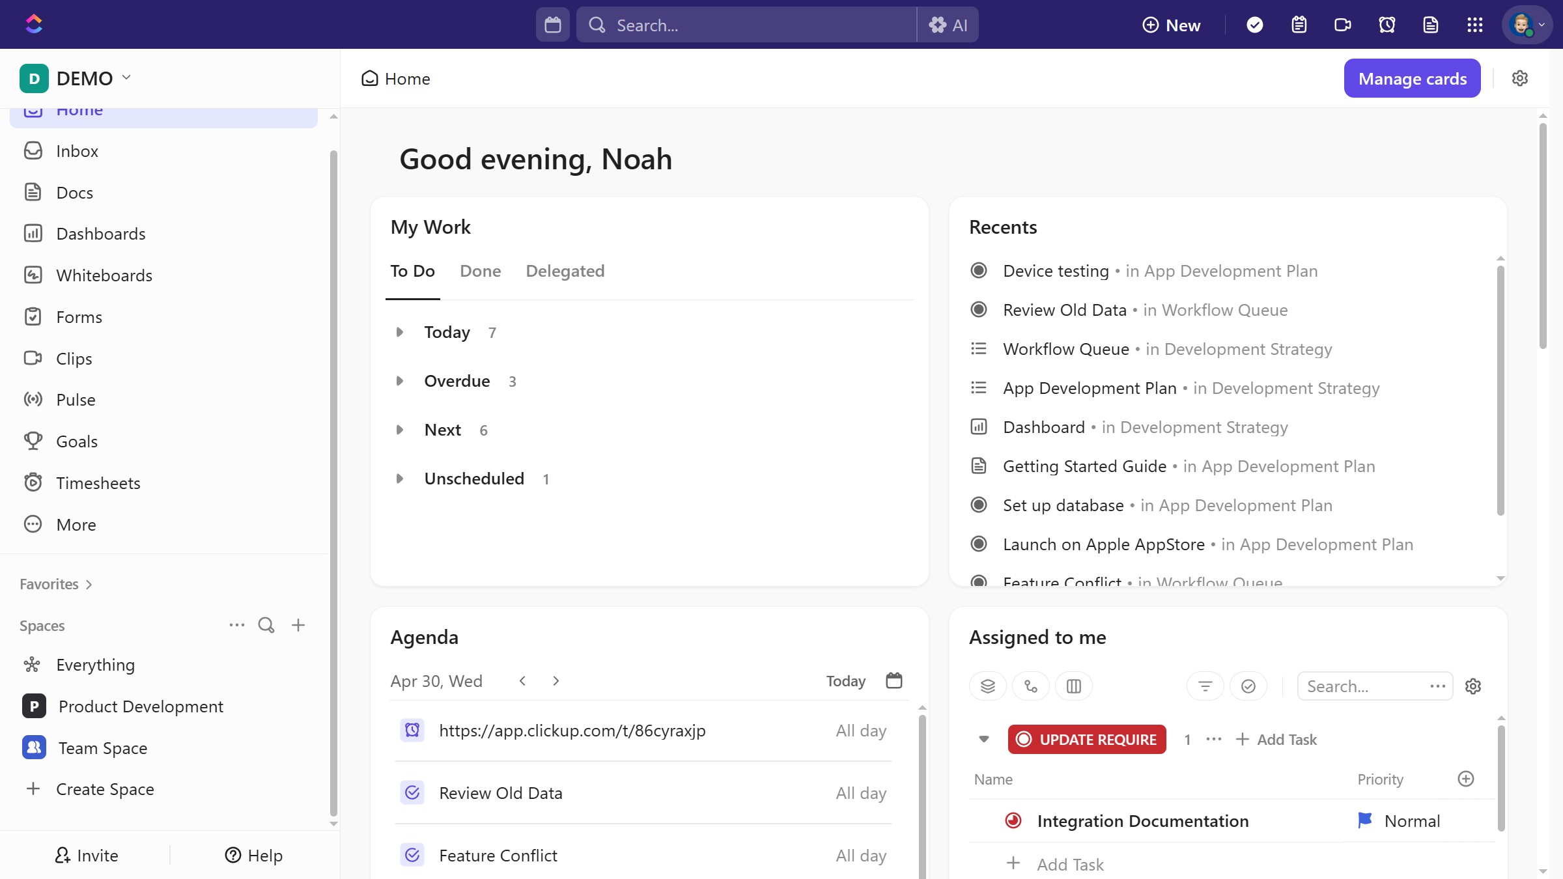1563x879 pixels.
Task: Open Normal priority flag for Integration Documentation
Action: click(1399, 820)
